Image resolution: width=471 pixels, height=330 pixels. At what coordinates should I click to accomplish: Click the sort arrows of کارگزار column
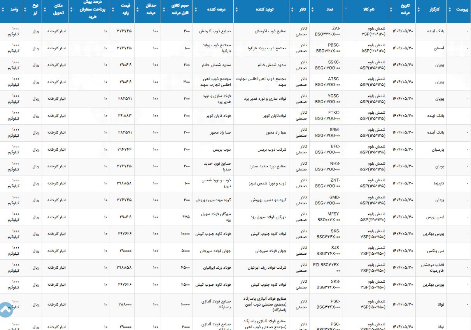(419, 10)
